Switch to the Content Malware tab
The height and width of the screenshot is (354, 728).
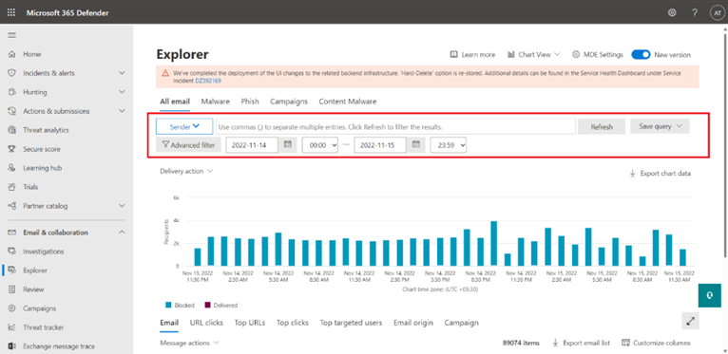[348, 102]
